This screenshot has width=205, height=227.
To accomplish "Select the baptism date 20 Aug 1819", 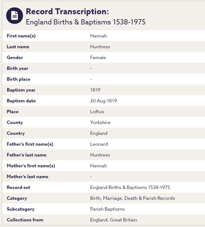I will pos(104,101).
